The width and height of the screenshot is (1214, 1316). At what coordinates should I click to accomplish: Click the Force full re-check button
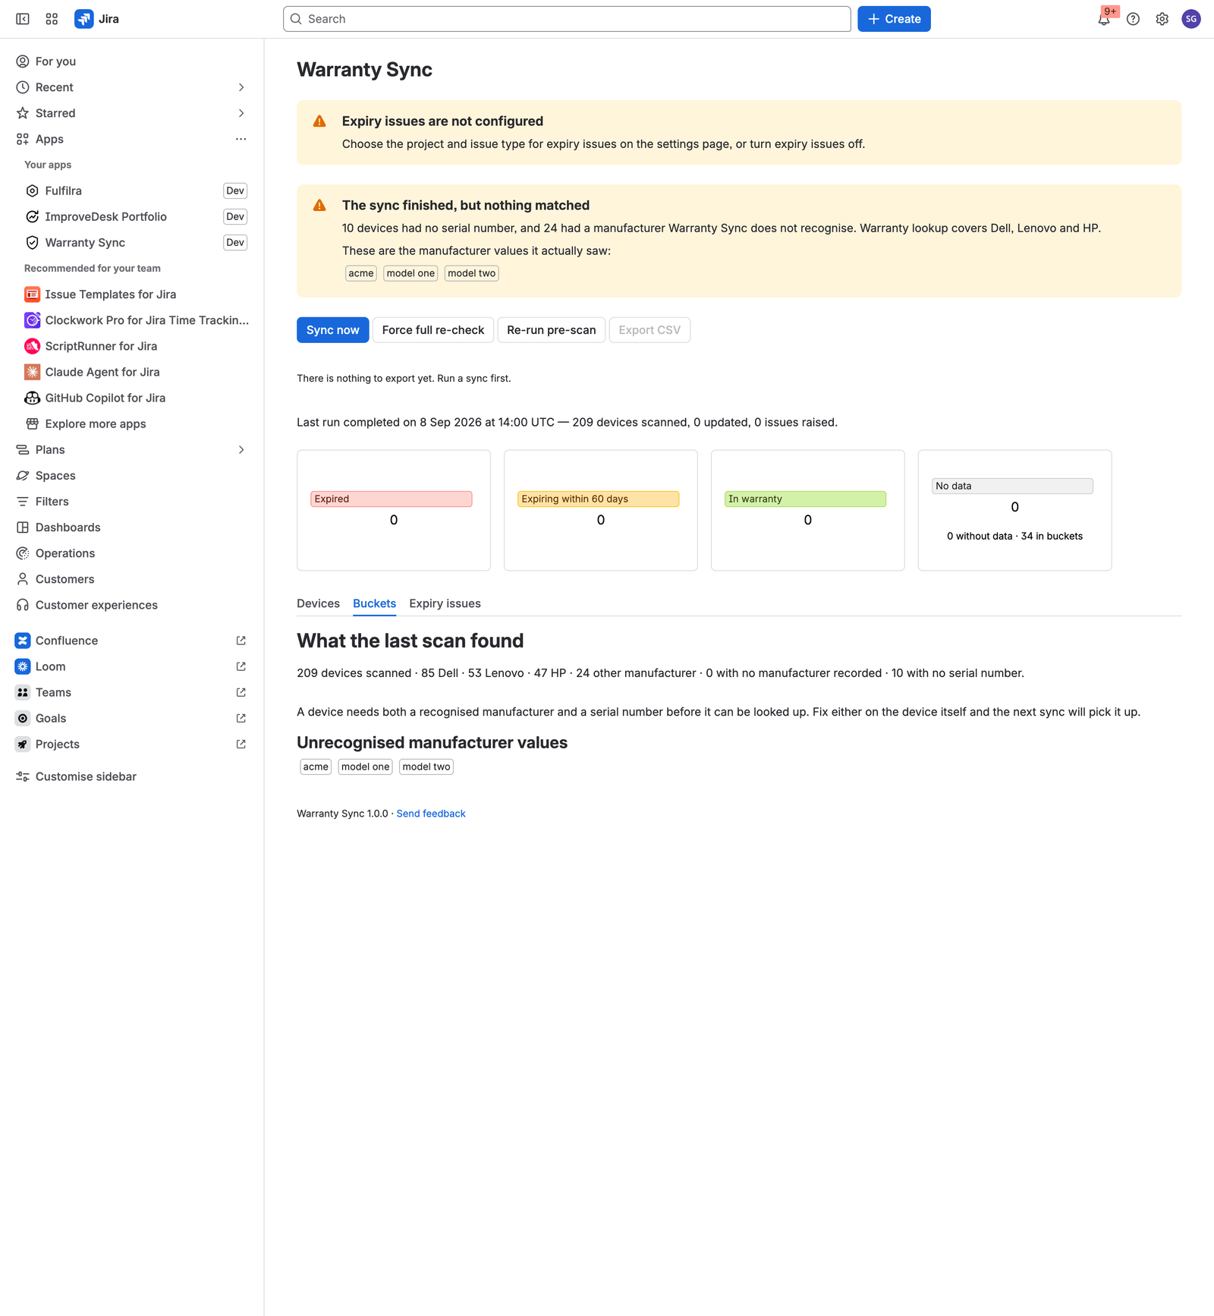pyautogui.click(x=433, y=330)
